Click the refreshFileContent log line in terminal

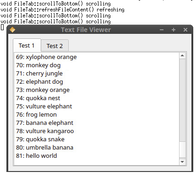[x=62, y=10]
